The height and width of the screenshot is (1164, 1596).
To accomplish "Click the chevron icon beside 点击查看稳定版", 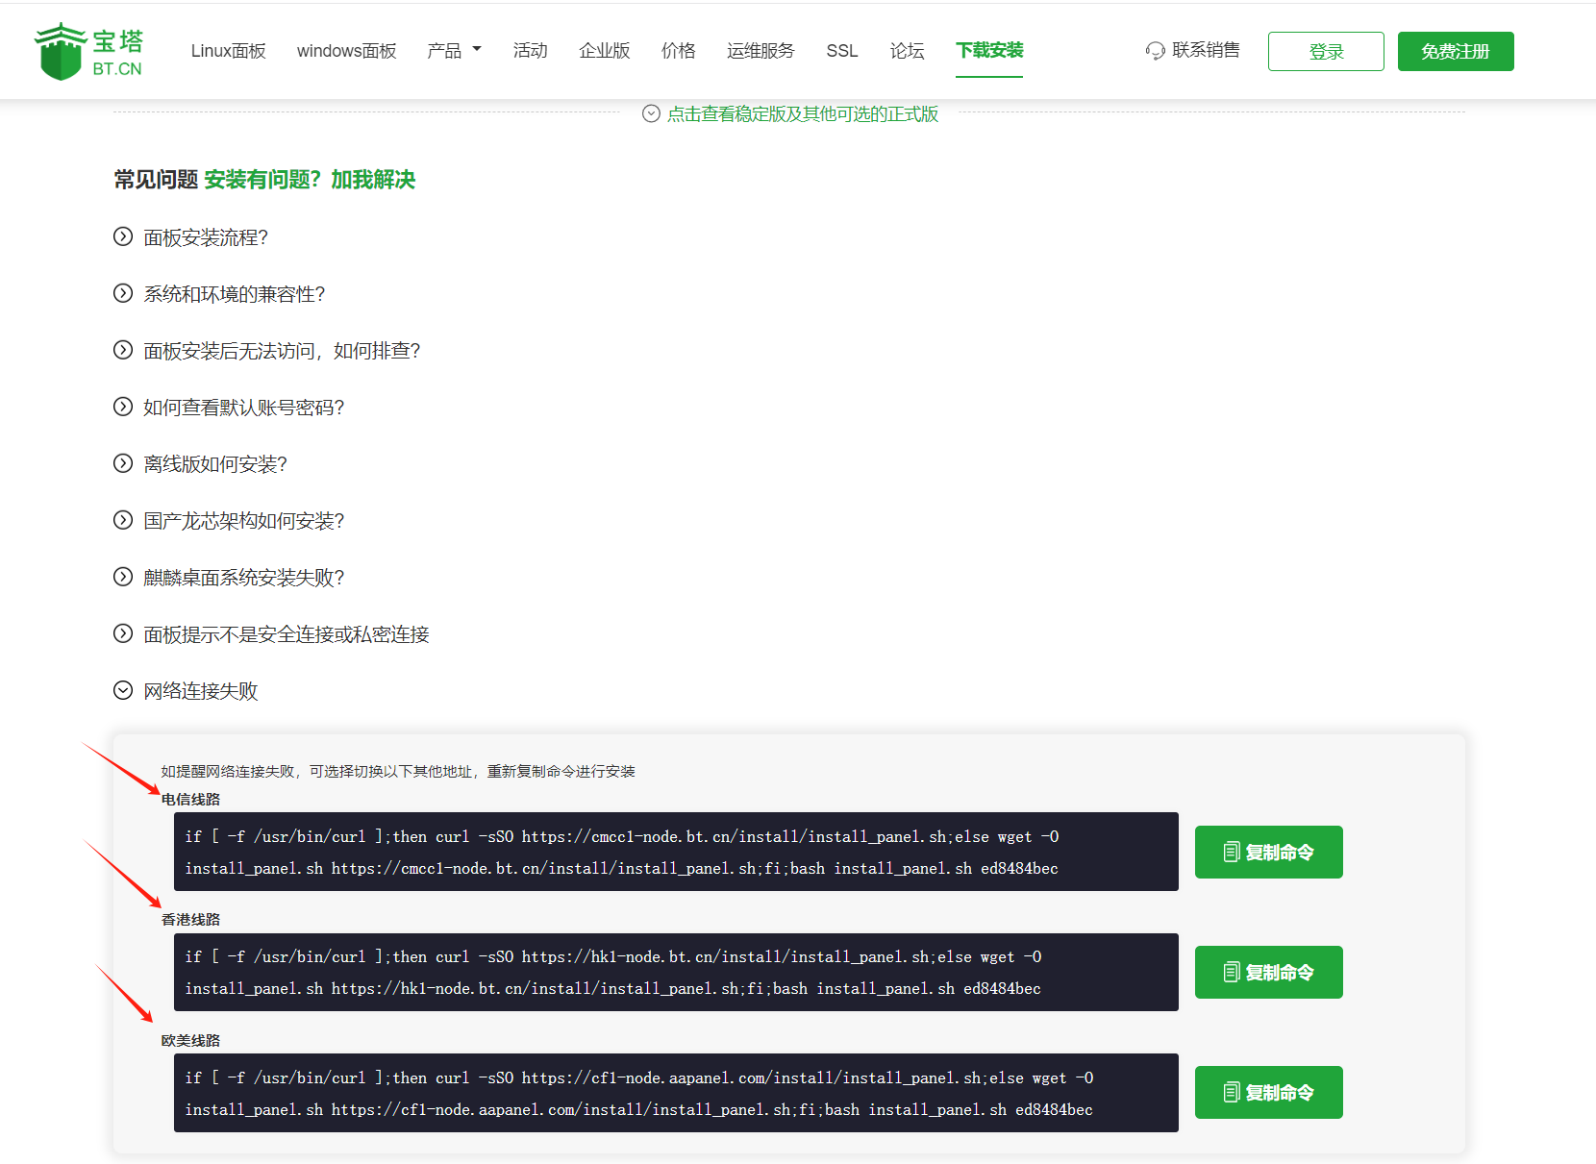I will (x=651, y=113).
